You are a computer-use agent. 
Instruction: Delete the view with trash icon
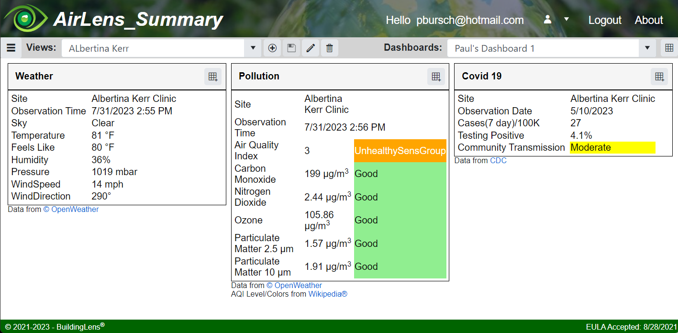click(x=330, y=48)
